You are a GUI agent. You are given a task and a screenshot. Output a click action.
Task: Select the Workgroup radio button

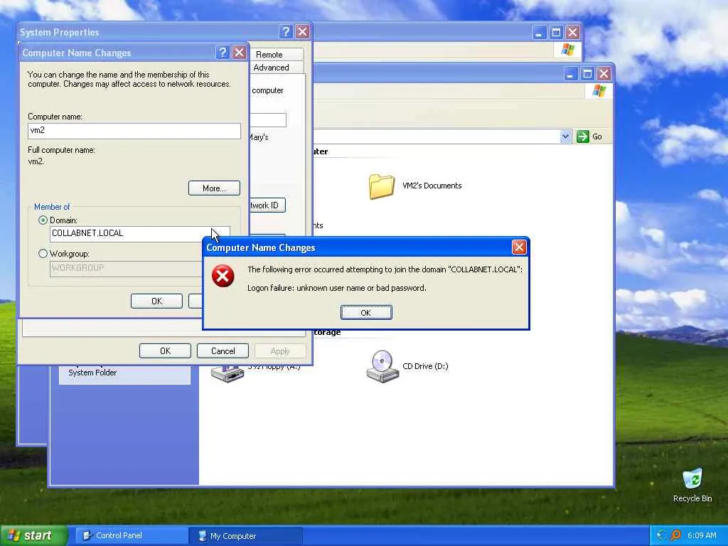(43, 254)
